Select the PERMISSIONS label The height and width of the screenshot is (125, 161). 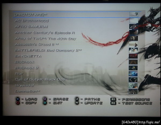click(x=136, y=99)
